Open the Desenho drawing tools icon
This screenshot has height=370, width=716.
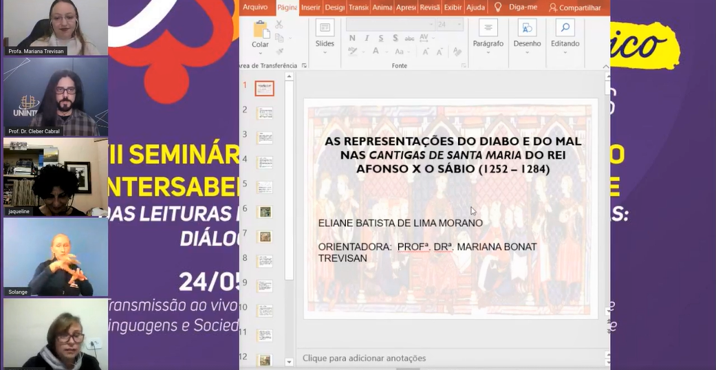tap(527, 28)
